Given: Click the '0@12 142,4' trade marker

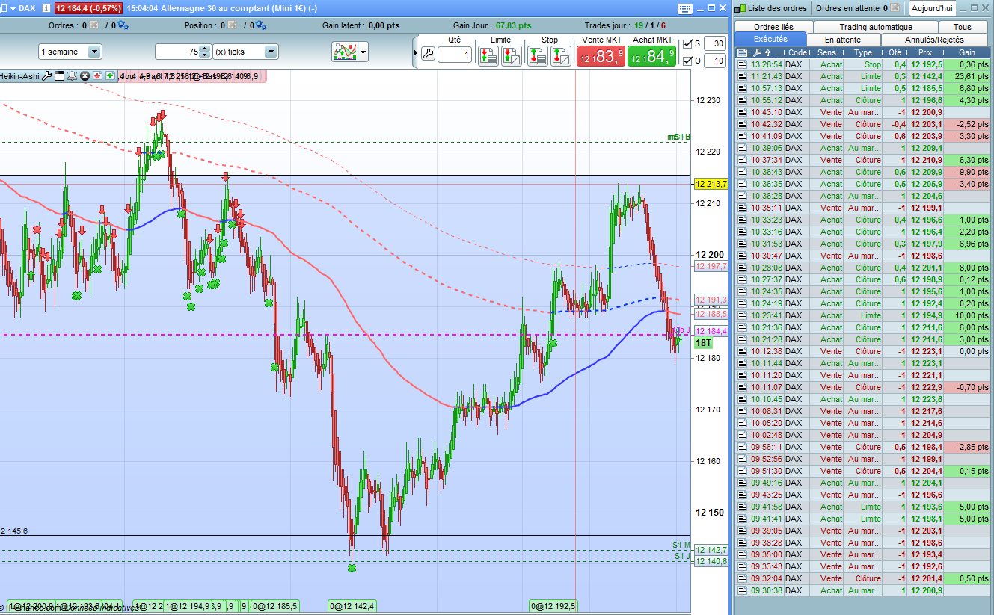Looking at the screenshot, I should (353, 605).
